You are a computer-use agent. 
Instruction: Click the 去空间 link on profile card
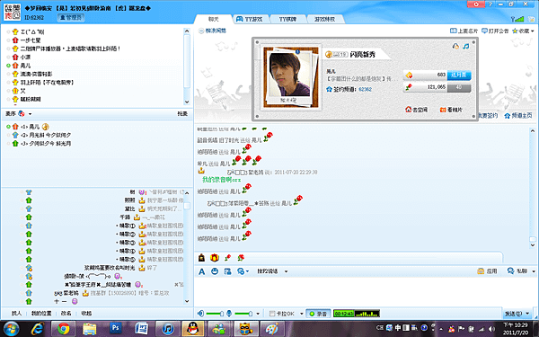[416, 110]
